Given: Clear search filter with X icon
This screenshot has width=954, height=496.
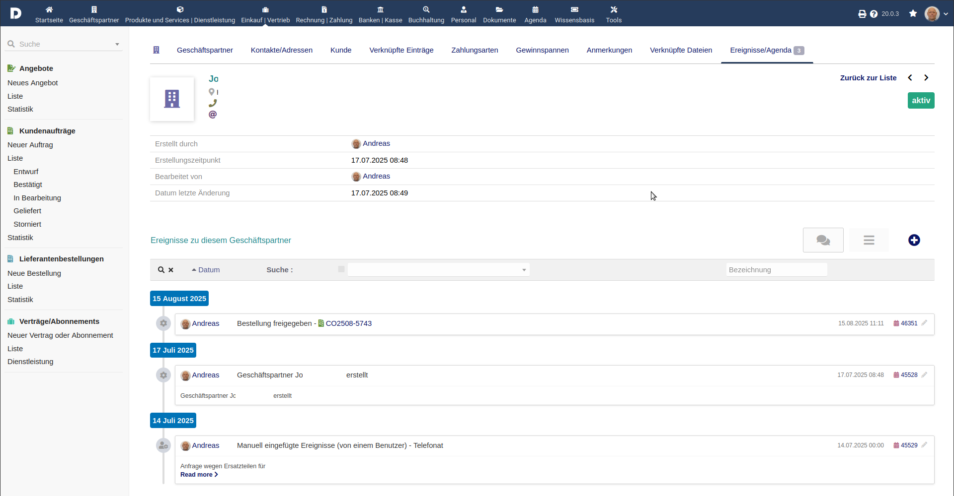Looking at the screenshot, I should click(171, 270).
